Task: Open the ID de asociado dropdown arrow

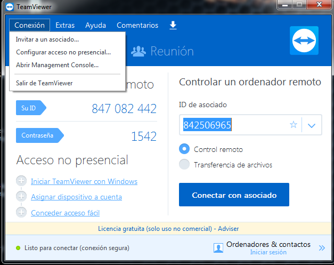Action: pyautogui.click(x=312, y=125)
